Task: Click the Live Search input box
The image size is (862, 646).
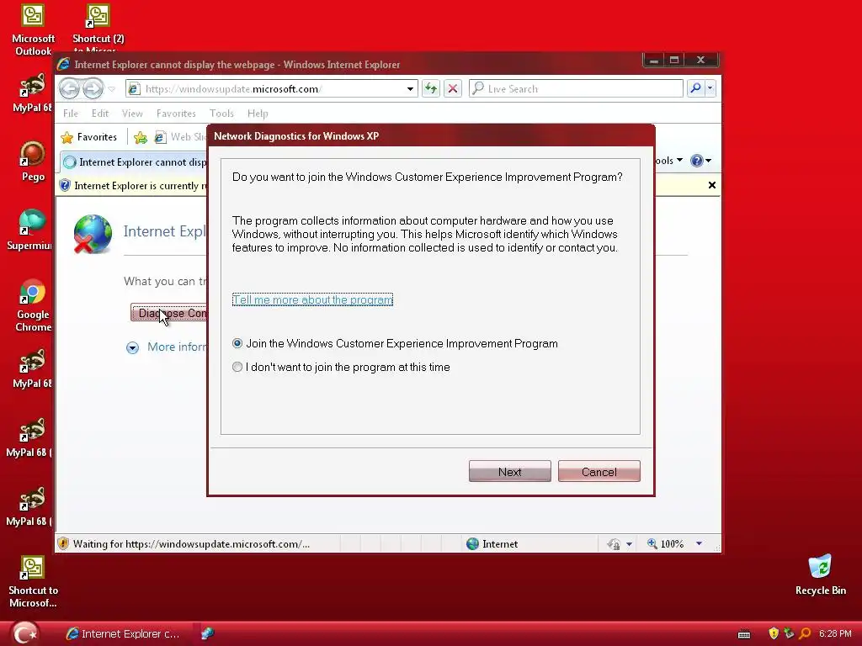Action: tap(576, 88)
